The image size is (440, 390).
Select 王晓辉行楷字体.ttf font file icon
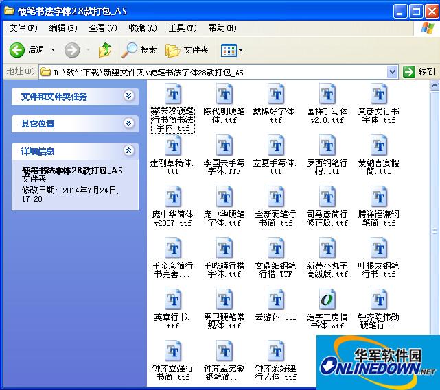(x=224, y=248)
